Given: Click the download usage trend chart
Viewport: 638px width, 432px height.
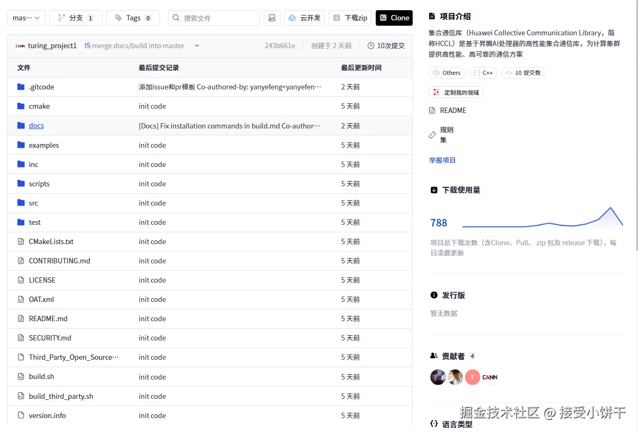Looking at the screenshot, I should pyautogui.click(x=543, y=217).
